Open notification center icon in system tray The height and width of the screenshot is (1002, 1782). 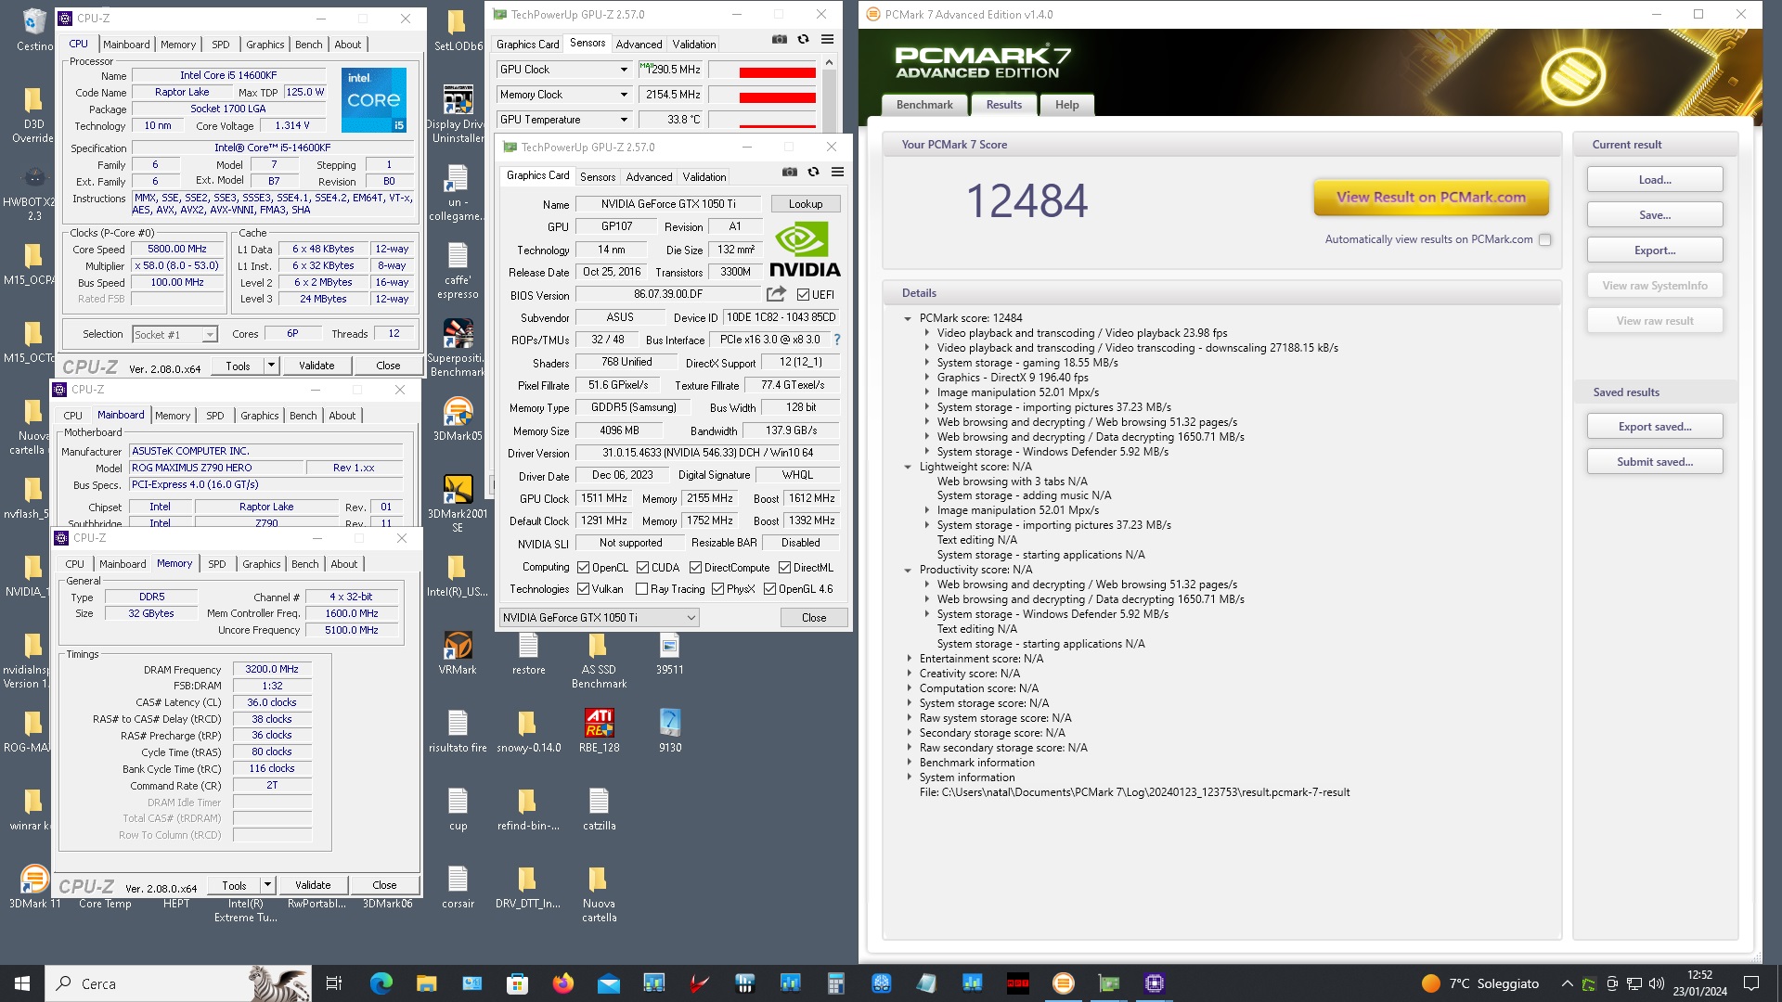point(1751,983)
